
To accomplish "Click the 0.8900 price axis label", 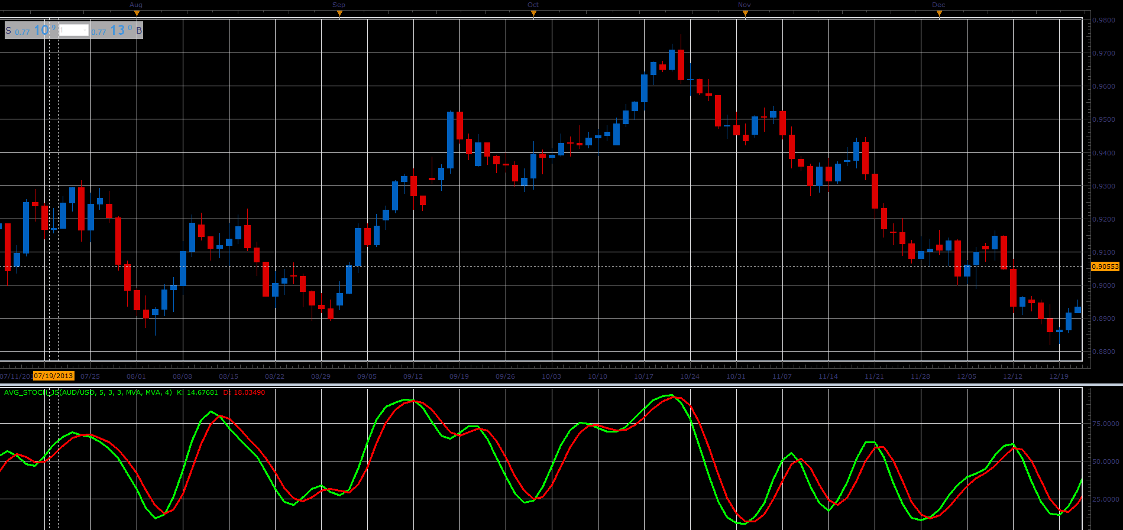I will [x=1104, y=318].
